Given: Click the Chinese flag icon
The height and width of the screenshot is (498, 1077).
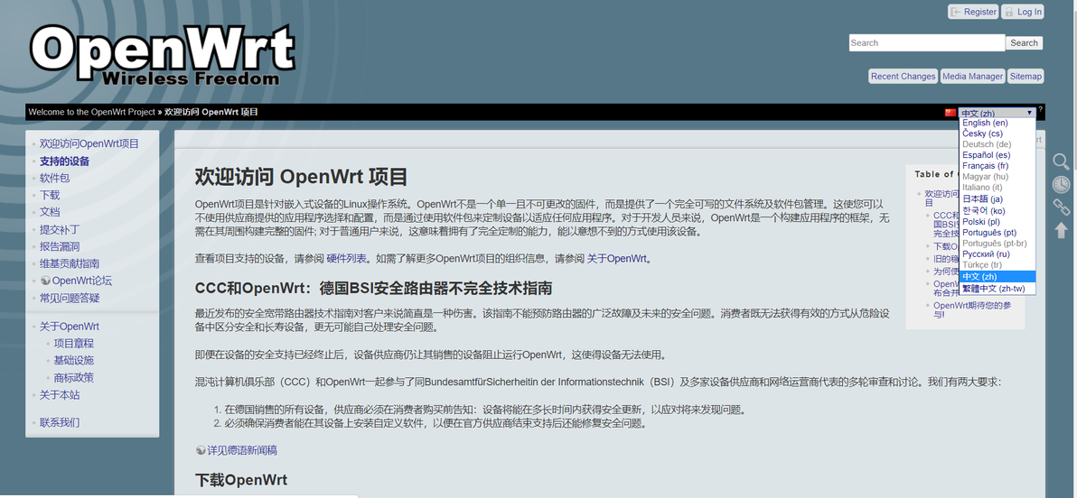Looking at the screenshot, I should [951, 113].
